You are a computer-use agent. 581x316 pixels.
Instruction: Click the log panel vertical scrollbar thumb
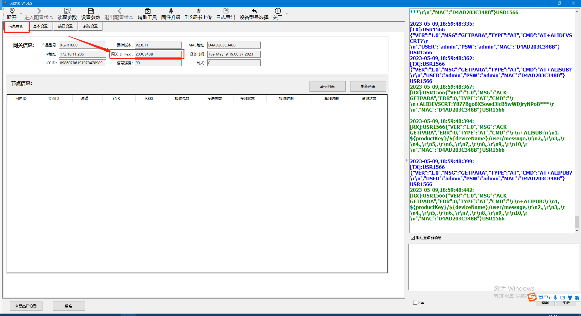(577, 222)
